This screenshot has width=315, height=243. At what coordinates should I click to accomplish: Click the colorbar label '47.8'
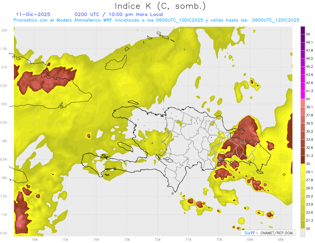[309, 50]
